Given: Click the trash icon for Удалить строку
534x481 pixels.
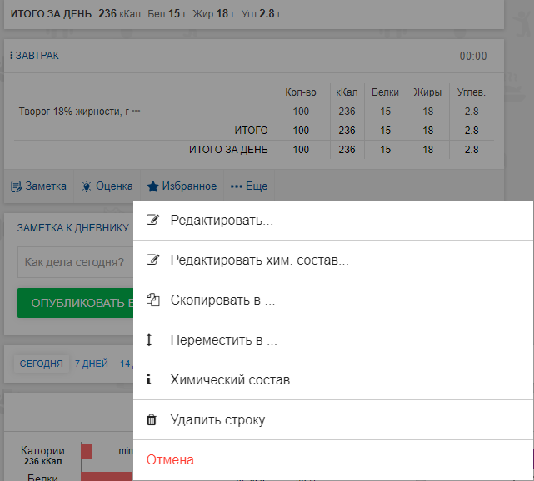Looking at the screenshot, I should (151, 420).
